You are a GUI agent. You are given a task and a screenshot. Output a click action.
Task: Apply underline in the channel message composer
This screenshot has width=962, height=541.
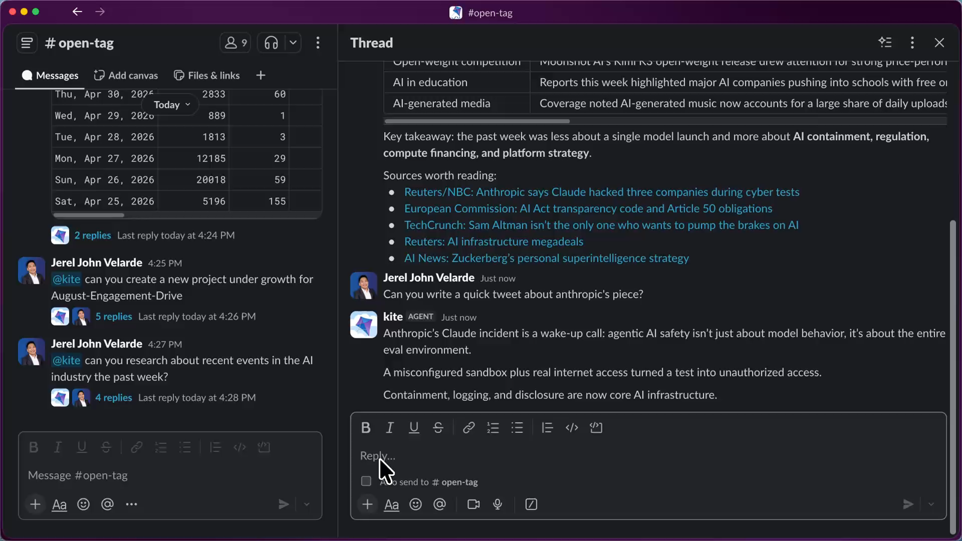click(x=82, y=447)
